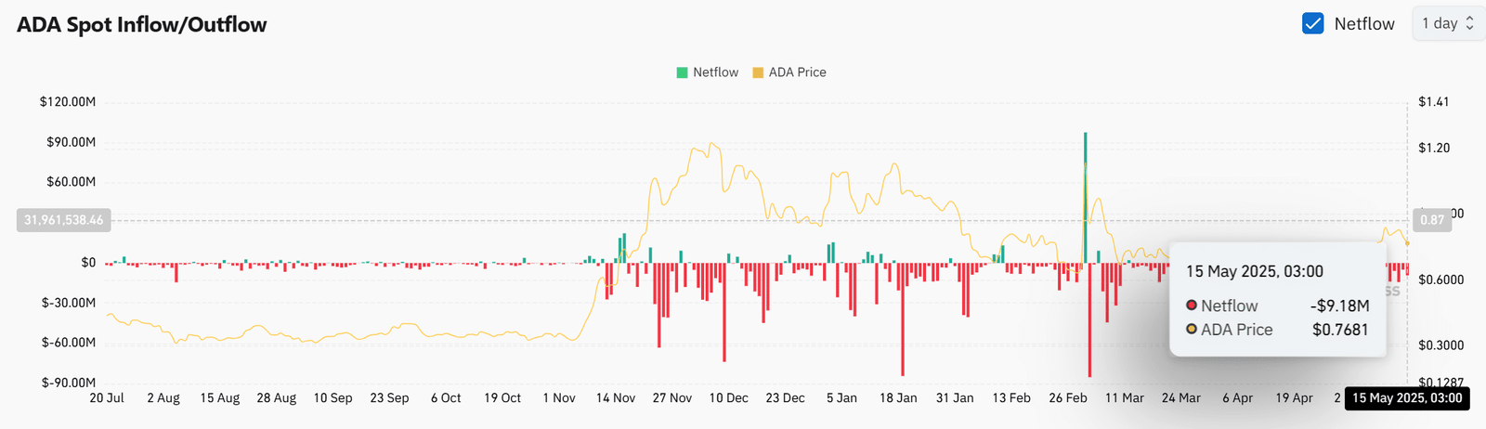The height and width of the screenshot is (429, 1486).
Task: Click the tooltip's 15 May 2025, 03:00 header
Action: coord(1254,271)
